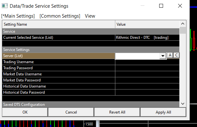Open the View menu
This screenshot has width=197, height=127.
tap(90, 16)
